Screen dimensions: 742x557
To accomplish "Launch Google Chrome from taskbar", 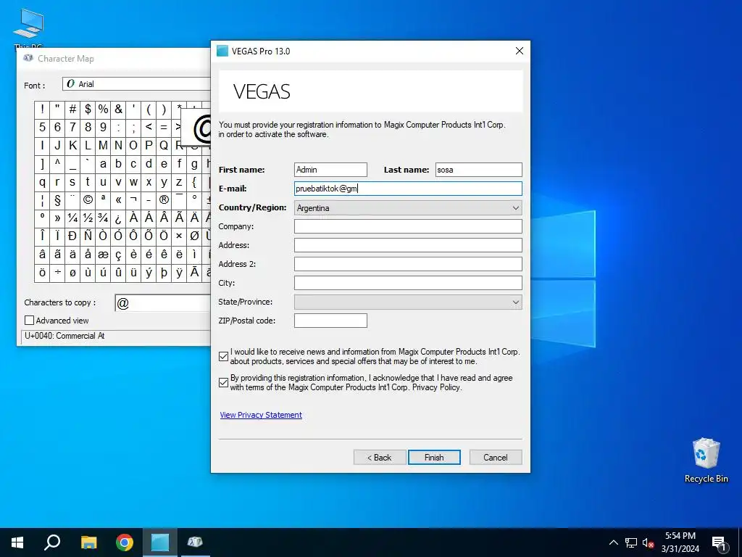I will [124, 542].
